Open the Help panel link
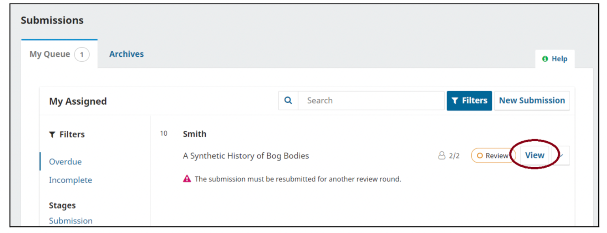The image size is (607, 233). tap(559, 59)
